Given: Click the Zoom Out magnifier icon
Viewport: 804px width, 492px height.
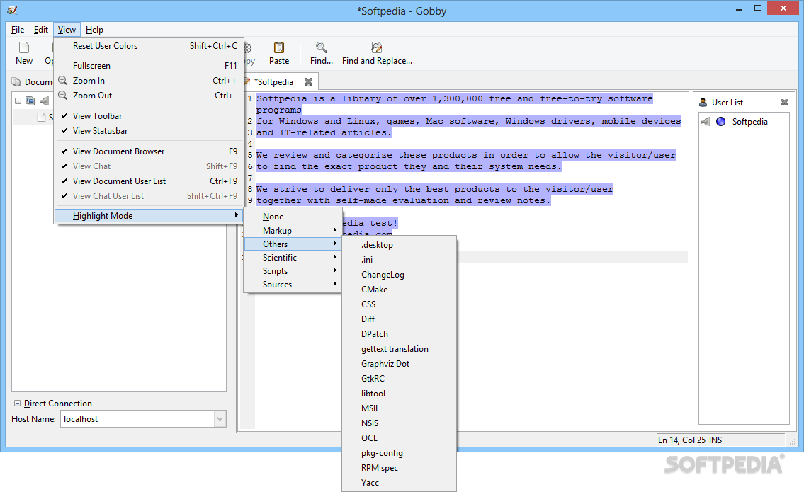Looking at the screenshot, I should point(62,96).
